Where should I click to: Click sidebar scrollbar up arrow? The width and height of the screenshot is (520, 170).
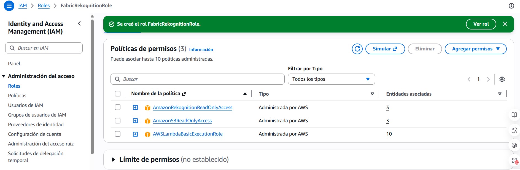[x=92, y=16]
